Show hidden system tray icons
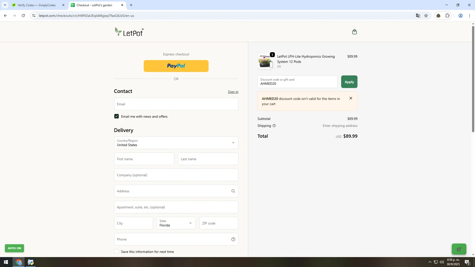 [430, 262]
